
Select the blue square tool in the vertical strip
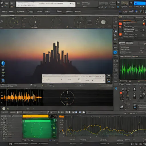115,52
